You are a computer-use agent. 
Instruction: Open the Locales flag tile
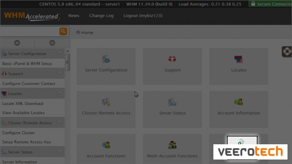click(x=239, y=66)
